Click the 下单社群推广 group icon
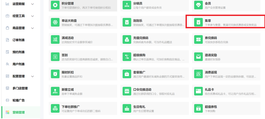The height and width of the screenshot is (119, 265). tap(55, 109)
